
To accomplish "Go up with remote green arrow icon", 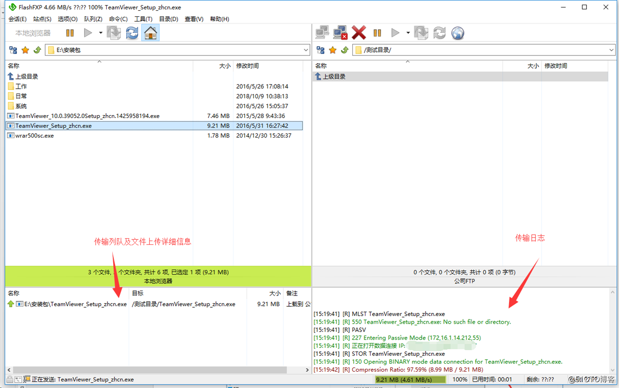I will tap(345, 50).
